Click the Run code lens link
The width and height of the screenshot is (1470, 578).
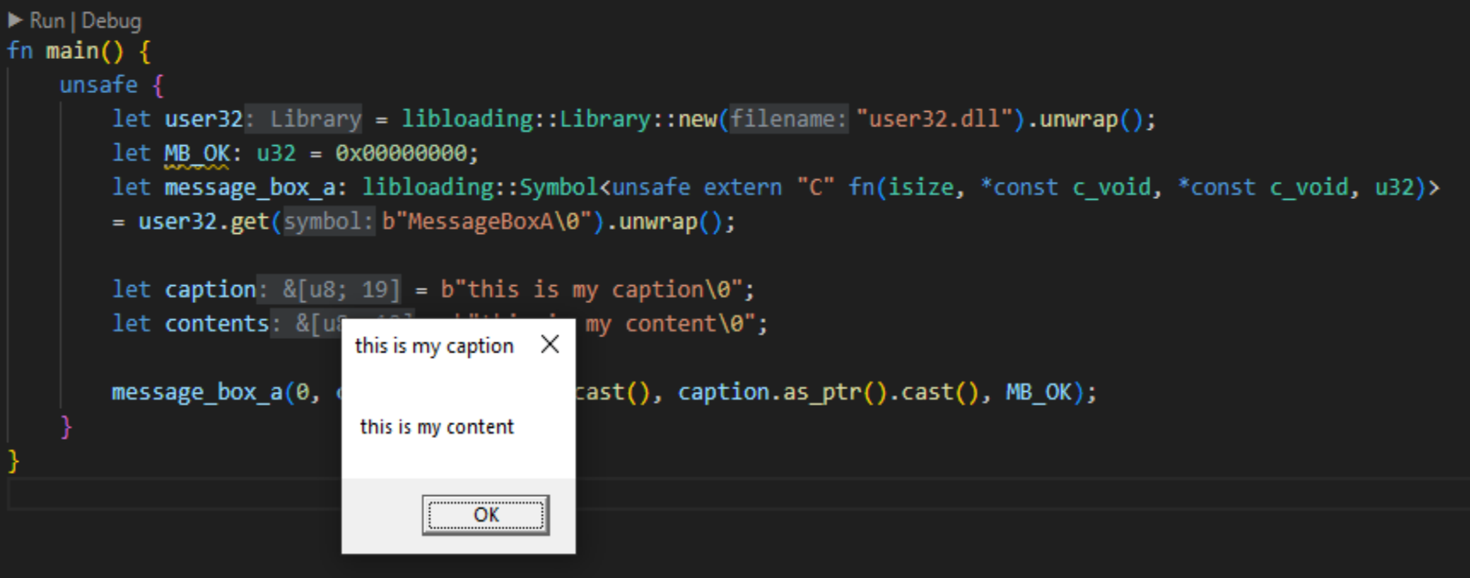coord(47,20)
